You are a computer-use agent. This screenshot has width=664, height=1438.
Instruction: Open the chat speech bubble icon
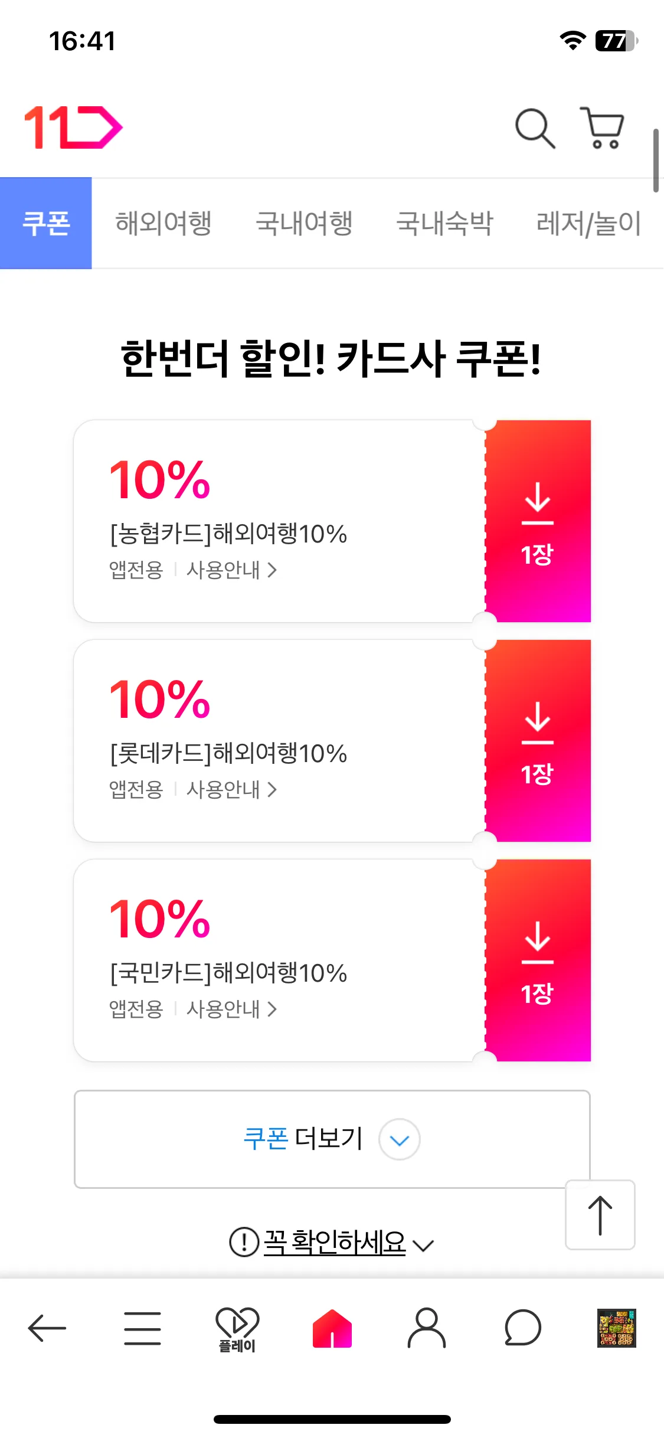pos(522,1328)
